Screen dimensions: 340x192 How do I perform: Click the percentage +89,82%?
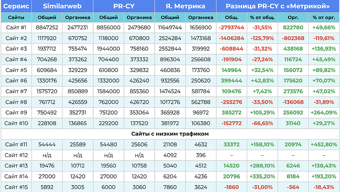(x=324, y=70)
